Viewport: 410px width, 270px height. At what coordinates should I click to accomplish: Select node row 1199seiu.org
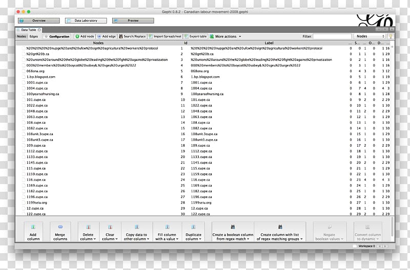pos(36,202)
